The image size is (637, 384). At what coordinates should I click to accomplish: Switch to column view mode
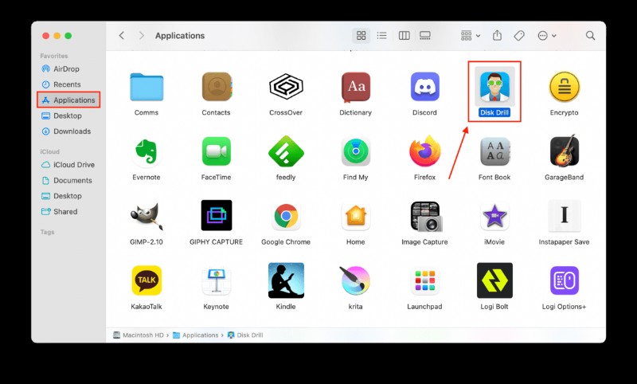[404, 36]
